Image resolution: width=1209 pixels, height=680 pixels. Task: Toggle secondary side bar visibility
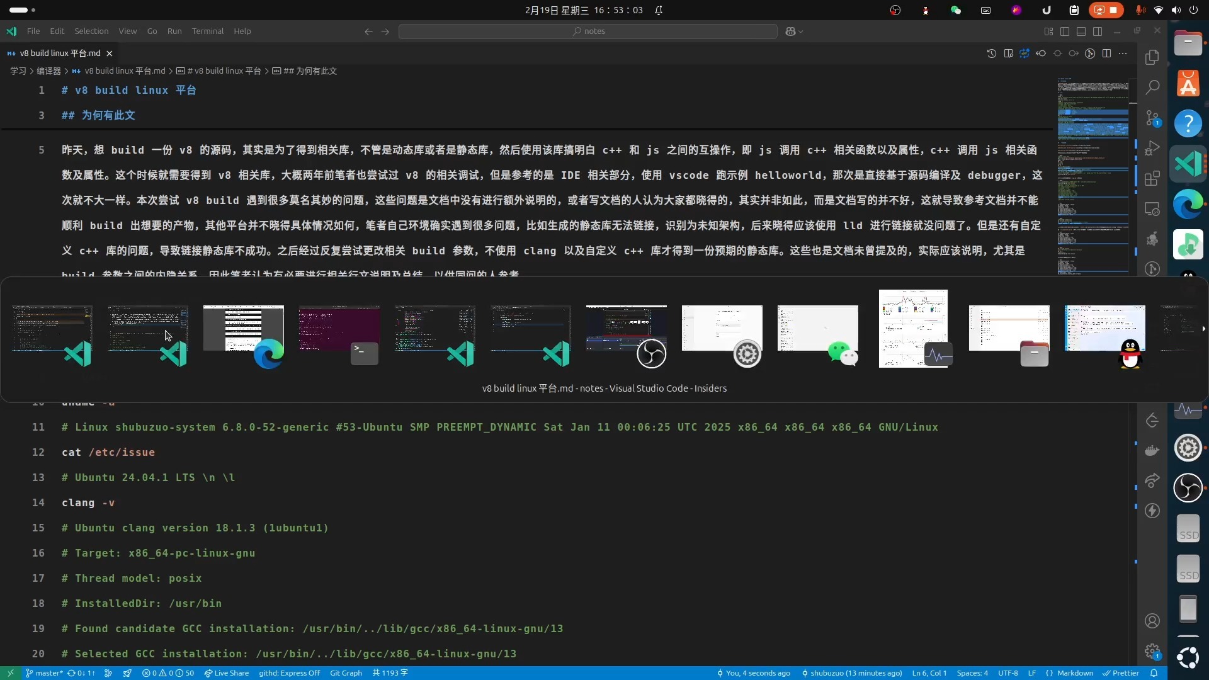coord(1098,31)
